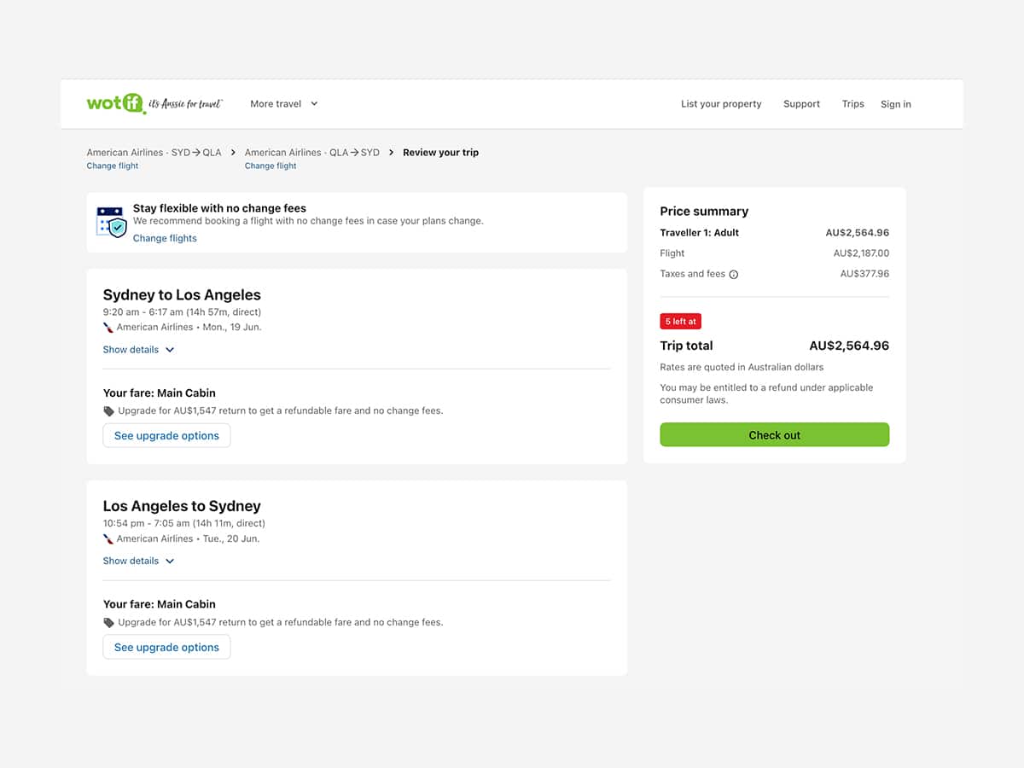This screenshot has width=1024, height=768.
Task: Click 'Your fare: Main Cabin' under Sydney flight
Action: (x=160, y=393)
